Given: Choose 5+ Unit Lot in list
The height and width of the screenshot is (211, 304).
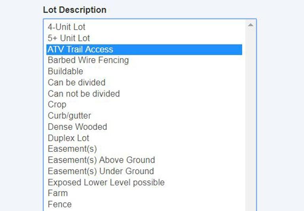Looking at the screenshot, I should point(69,38).
